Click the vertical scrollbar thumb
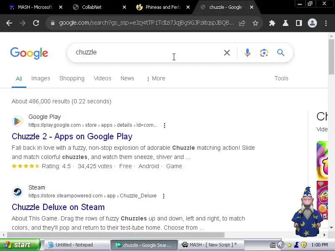Image resolution: width=335 pixels, height=251 pixels. pyautogui.click(x=331, y=56)
